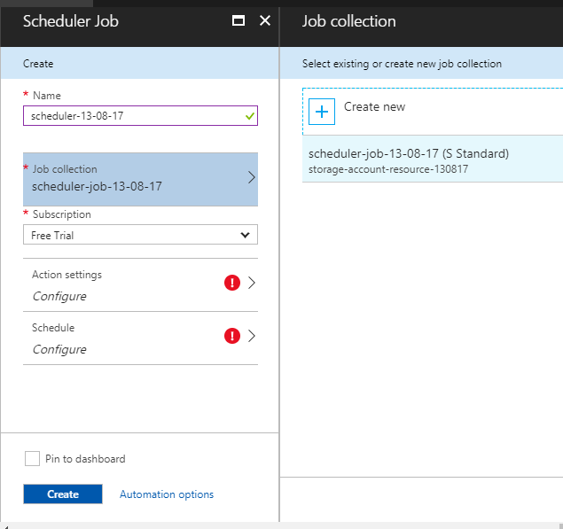Close the Scheduler Job blade

pyautogui.click(x=264, y=21)
